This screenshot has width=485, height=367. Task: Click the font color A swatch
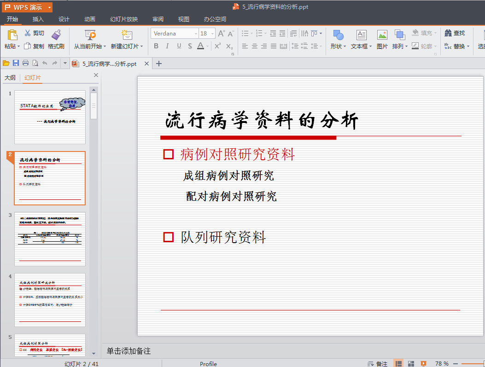click(200, 46)
